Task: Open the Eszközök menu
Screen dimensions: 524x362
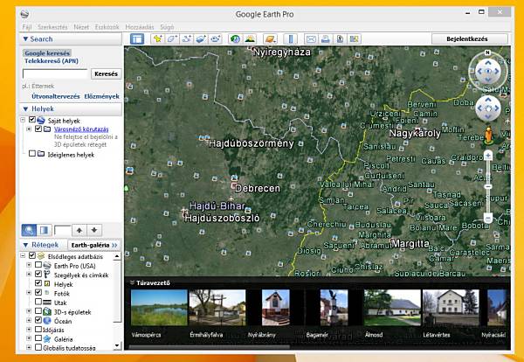Action: pyautogui.click(x=107, y=27)
